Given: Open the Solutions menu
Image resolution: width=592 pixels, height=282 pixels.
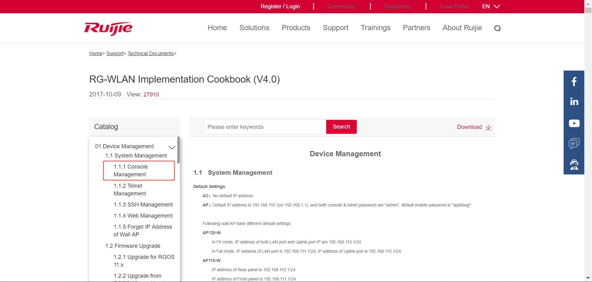Looking at the screenshot, I should coord(254,28).
